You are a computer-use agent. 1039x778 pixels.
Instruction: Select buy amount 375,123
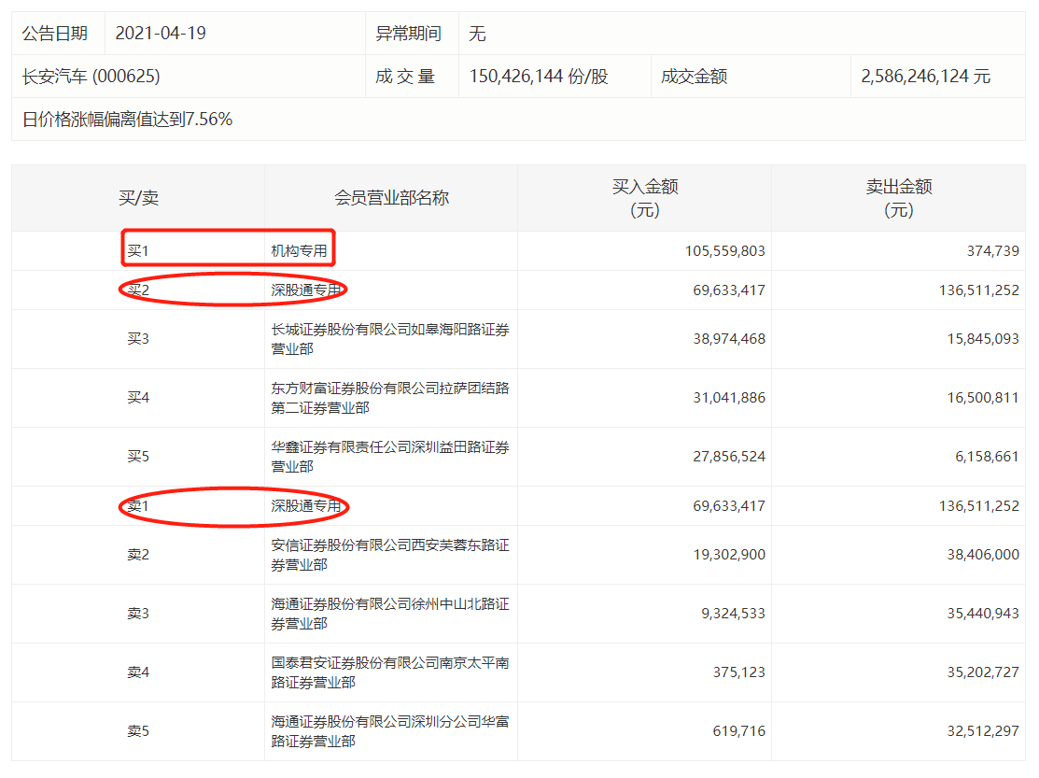coord(738,672)
